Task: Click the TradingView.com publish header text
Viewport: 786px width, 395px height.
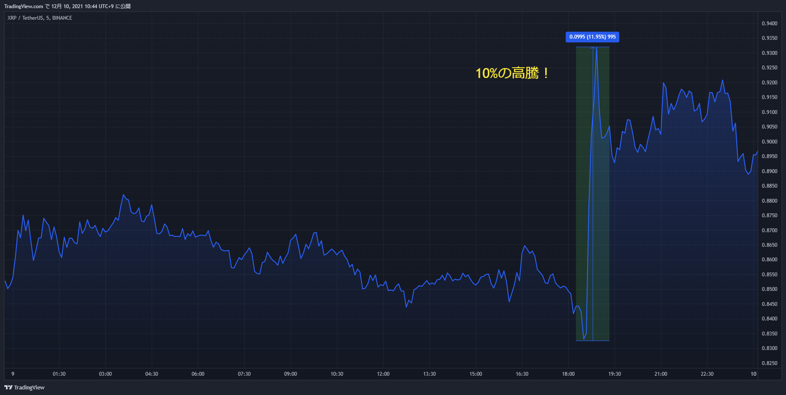Action: tap(67, 6)
